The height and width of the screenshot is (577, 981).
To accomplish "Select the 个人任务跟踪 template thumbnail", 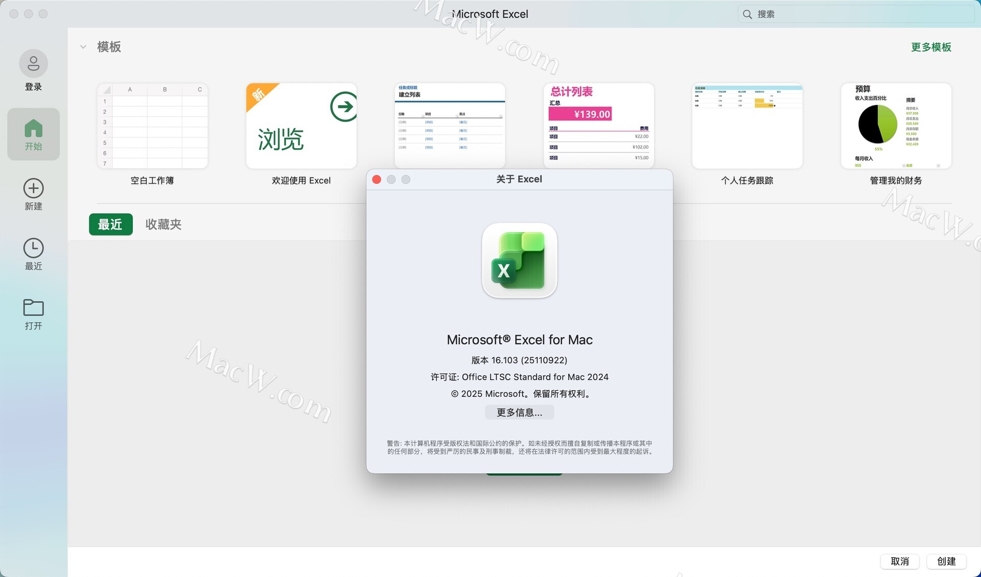I will coord(747,126).
